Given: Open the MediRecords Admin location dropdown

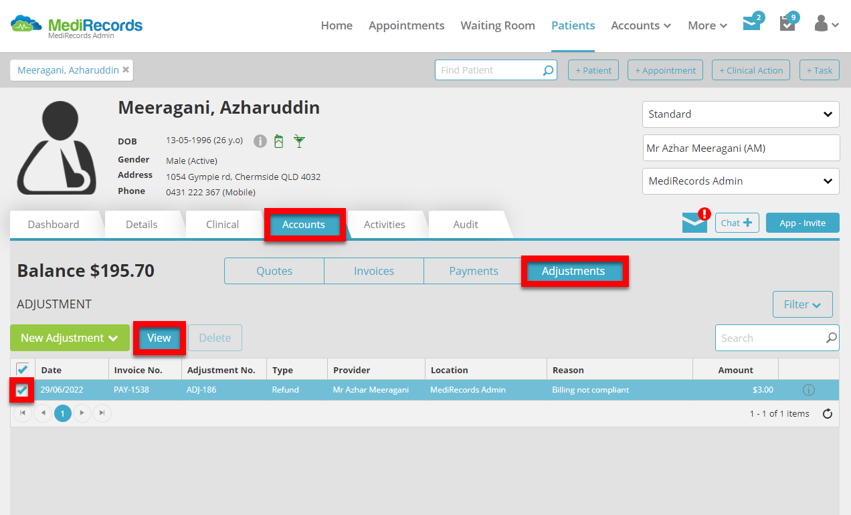Looking at the screenshot, I should 741,181.
